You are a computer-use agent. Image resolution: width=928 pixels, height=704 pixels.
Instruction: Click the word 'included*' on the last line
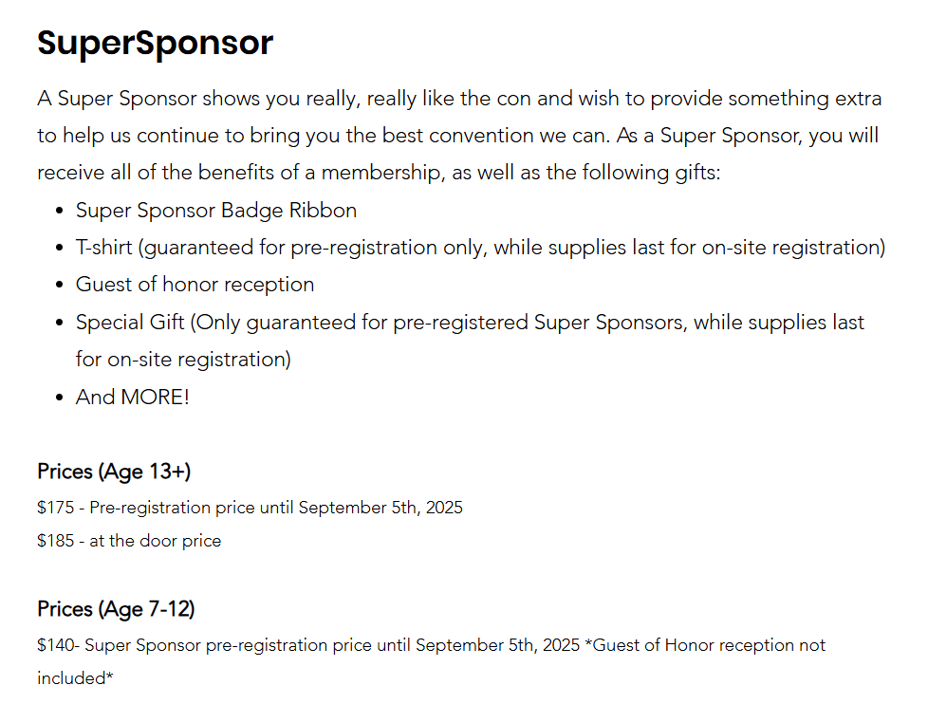[x=75, y=678]
